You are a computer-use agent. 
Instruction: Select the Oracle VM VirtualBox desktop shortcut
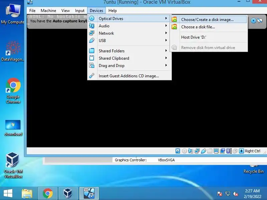point(13,165)
